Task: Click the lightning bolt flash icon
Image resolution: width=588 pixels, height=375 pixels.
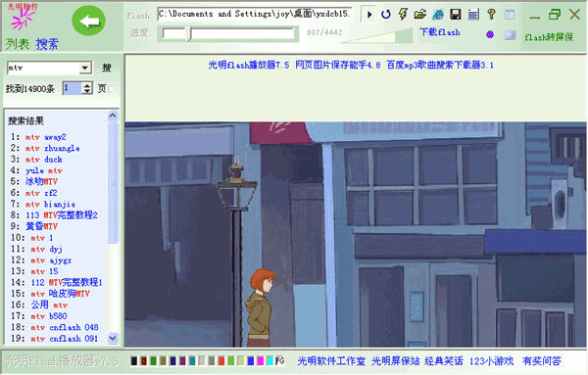Action: point(403,15)
